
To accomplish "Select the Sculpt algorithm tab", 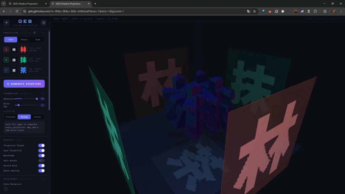I will point(38,117).
